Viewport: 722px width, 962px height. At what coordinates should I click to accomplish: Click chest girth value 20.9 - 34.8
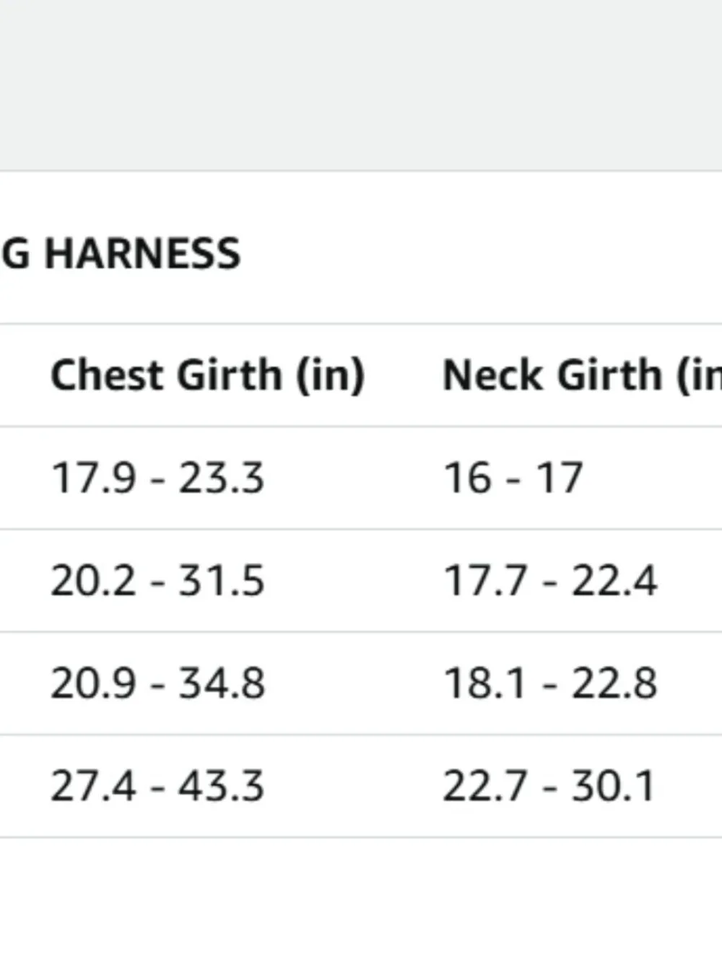157,683
